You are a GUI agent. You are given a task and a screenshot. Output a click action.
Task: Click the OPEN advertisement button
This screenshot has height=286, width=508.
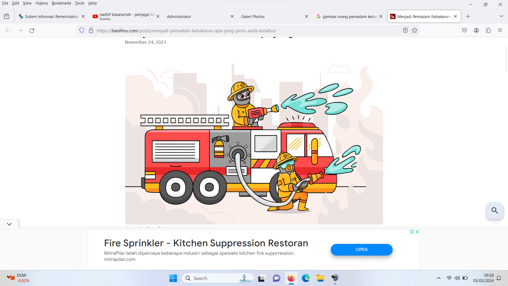click(x=361, y=250)
